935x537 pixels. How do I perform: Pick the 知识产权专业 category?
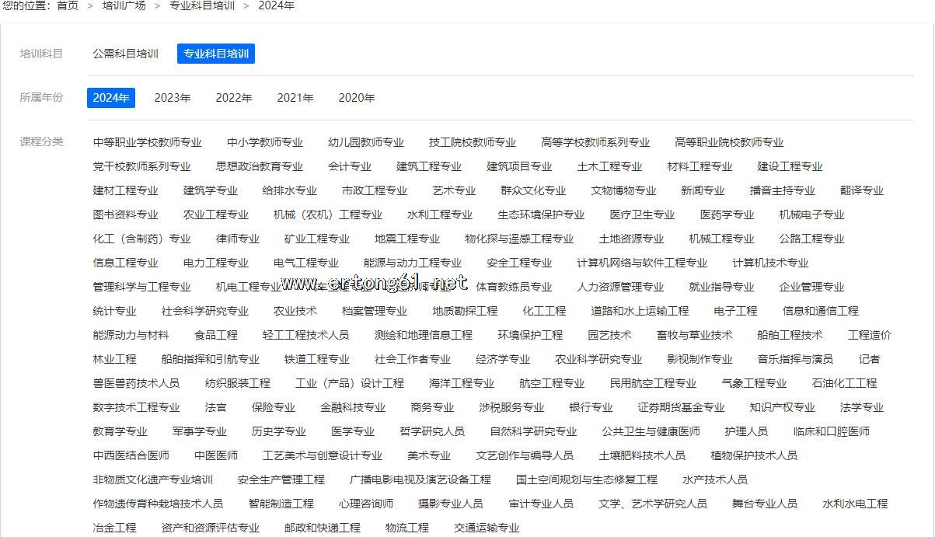[x=782, y=407]
